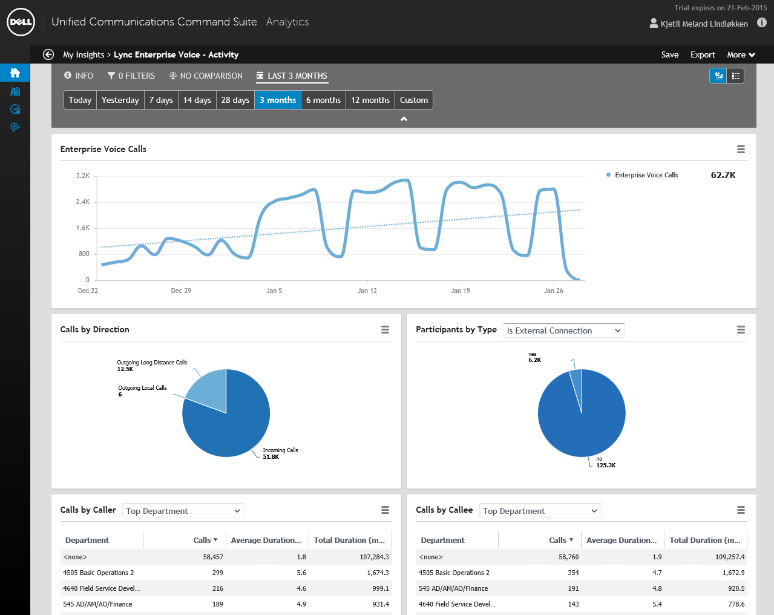This screenshot has width=774, height=615.
Task: Click the 'yes 6.2K' pie label
Action: click(x=534, y=357)
